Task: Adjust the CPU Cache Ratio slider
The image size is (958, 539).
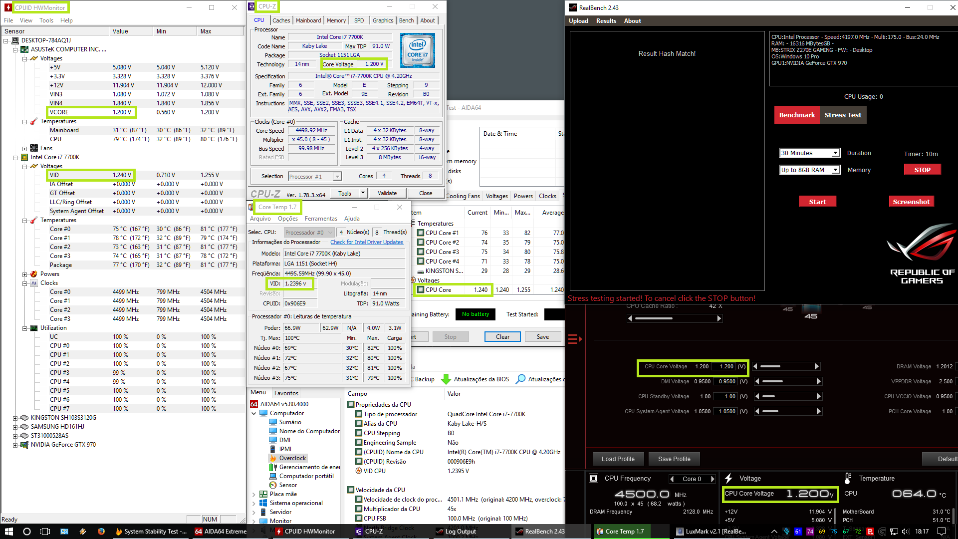Action: 674,318
